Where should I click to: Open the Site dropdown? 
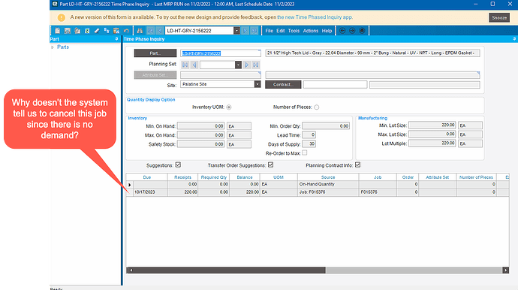[x=257, y=84]
